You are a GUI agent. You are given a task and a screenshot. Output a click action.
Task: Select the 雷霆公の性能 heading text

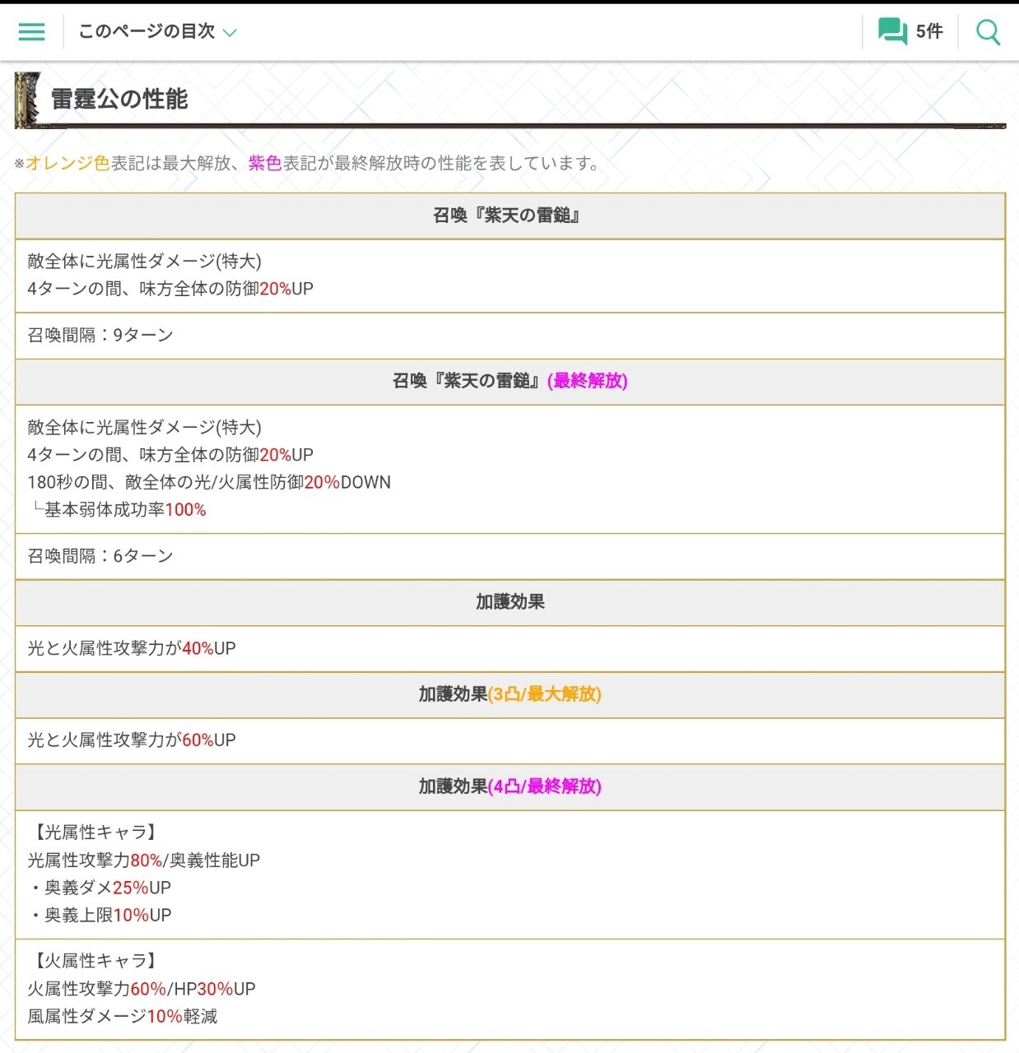tap(119, 100)
